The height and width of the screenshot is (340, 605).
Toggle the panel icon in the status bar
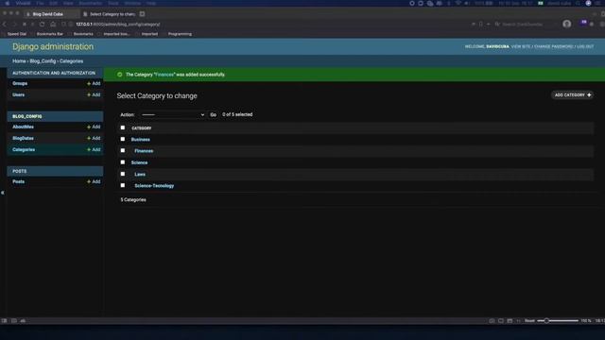coord(4,321)
